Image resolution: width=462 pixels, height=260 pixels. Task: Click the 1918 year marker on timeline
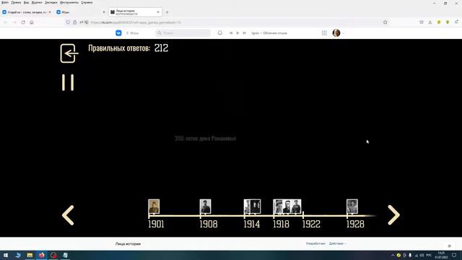(281, 224)
